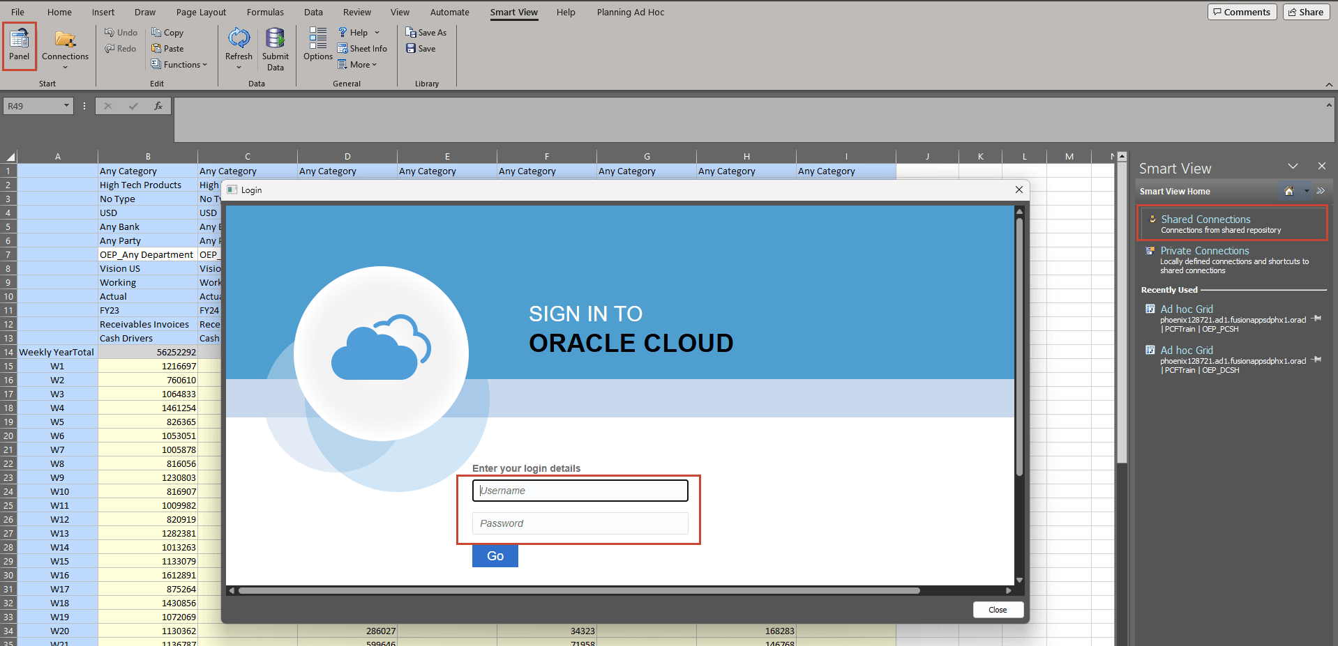The image size is (1338, 646).
Task: Open the Name Box dropdown arrow
Action: (x=67, y=106)
